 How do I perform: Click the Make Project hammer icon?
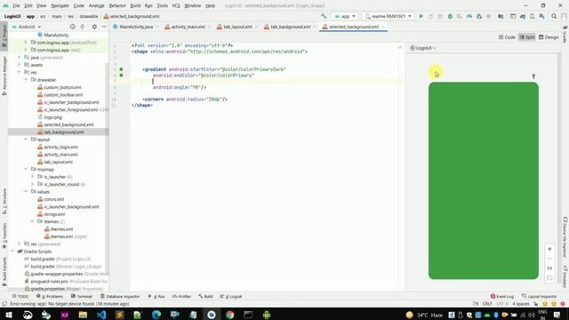[324, 16]
